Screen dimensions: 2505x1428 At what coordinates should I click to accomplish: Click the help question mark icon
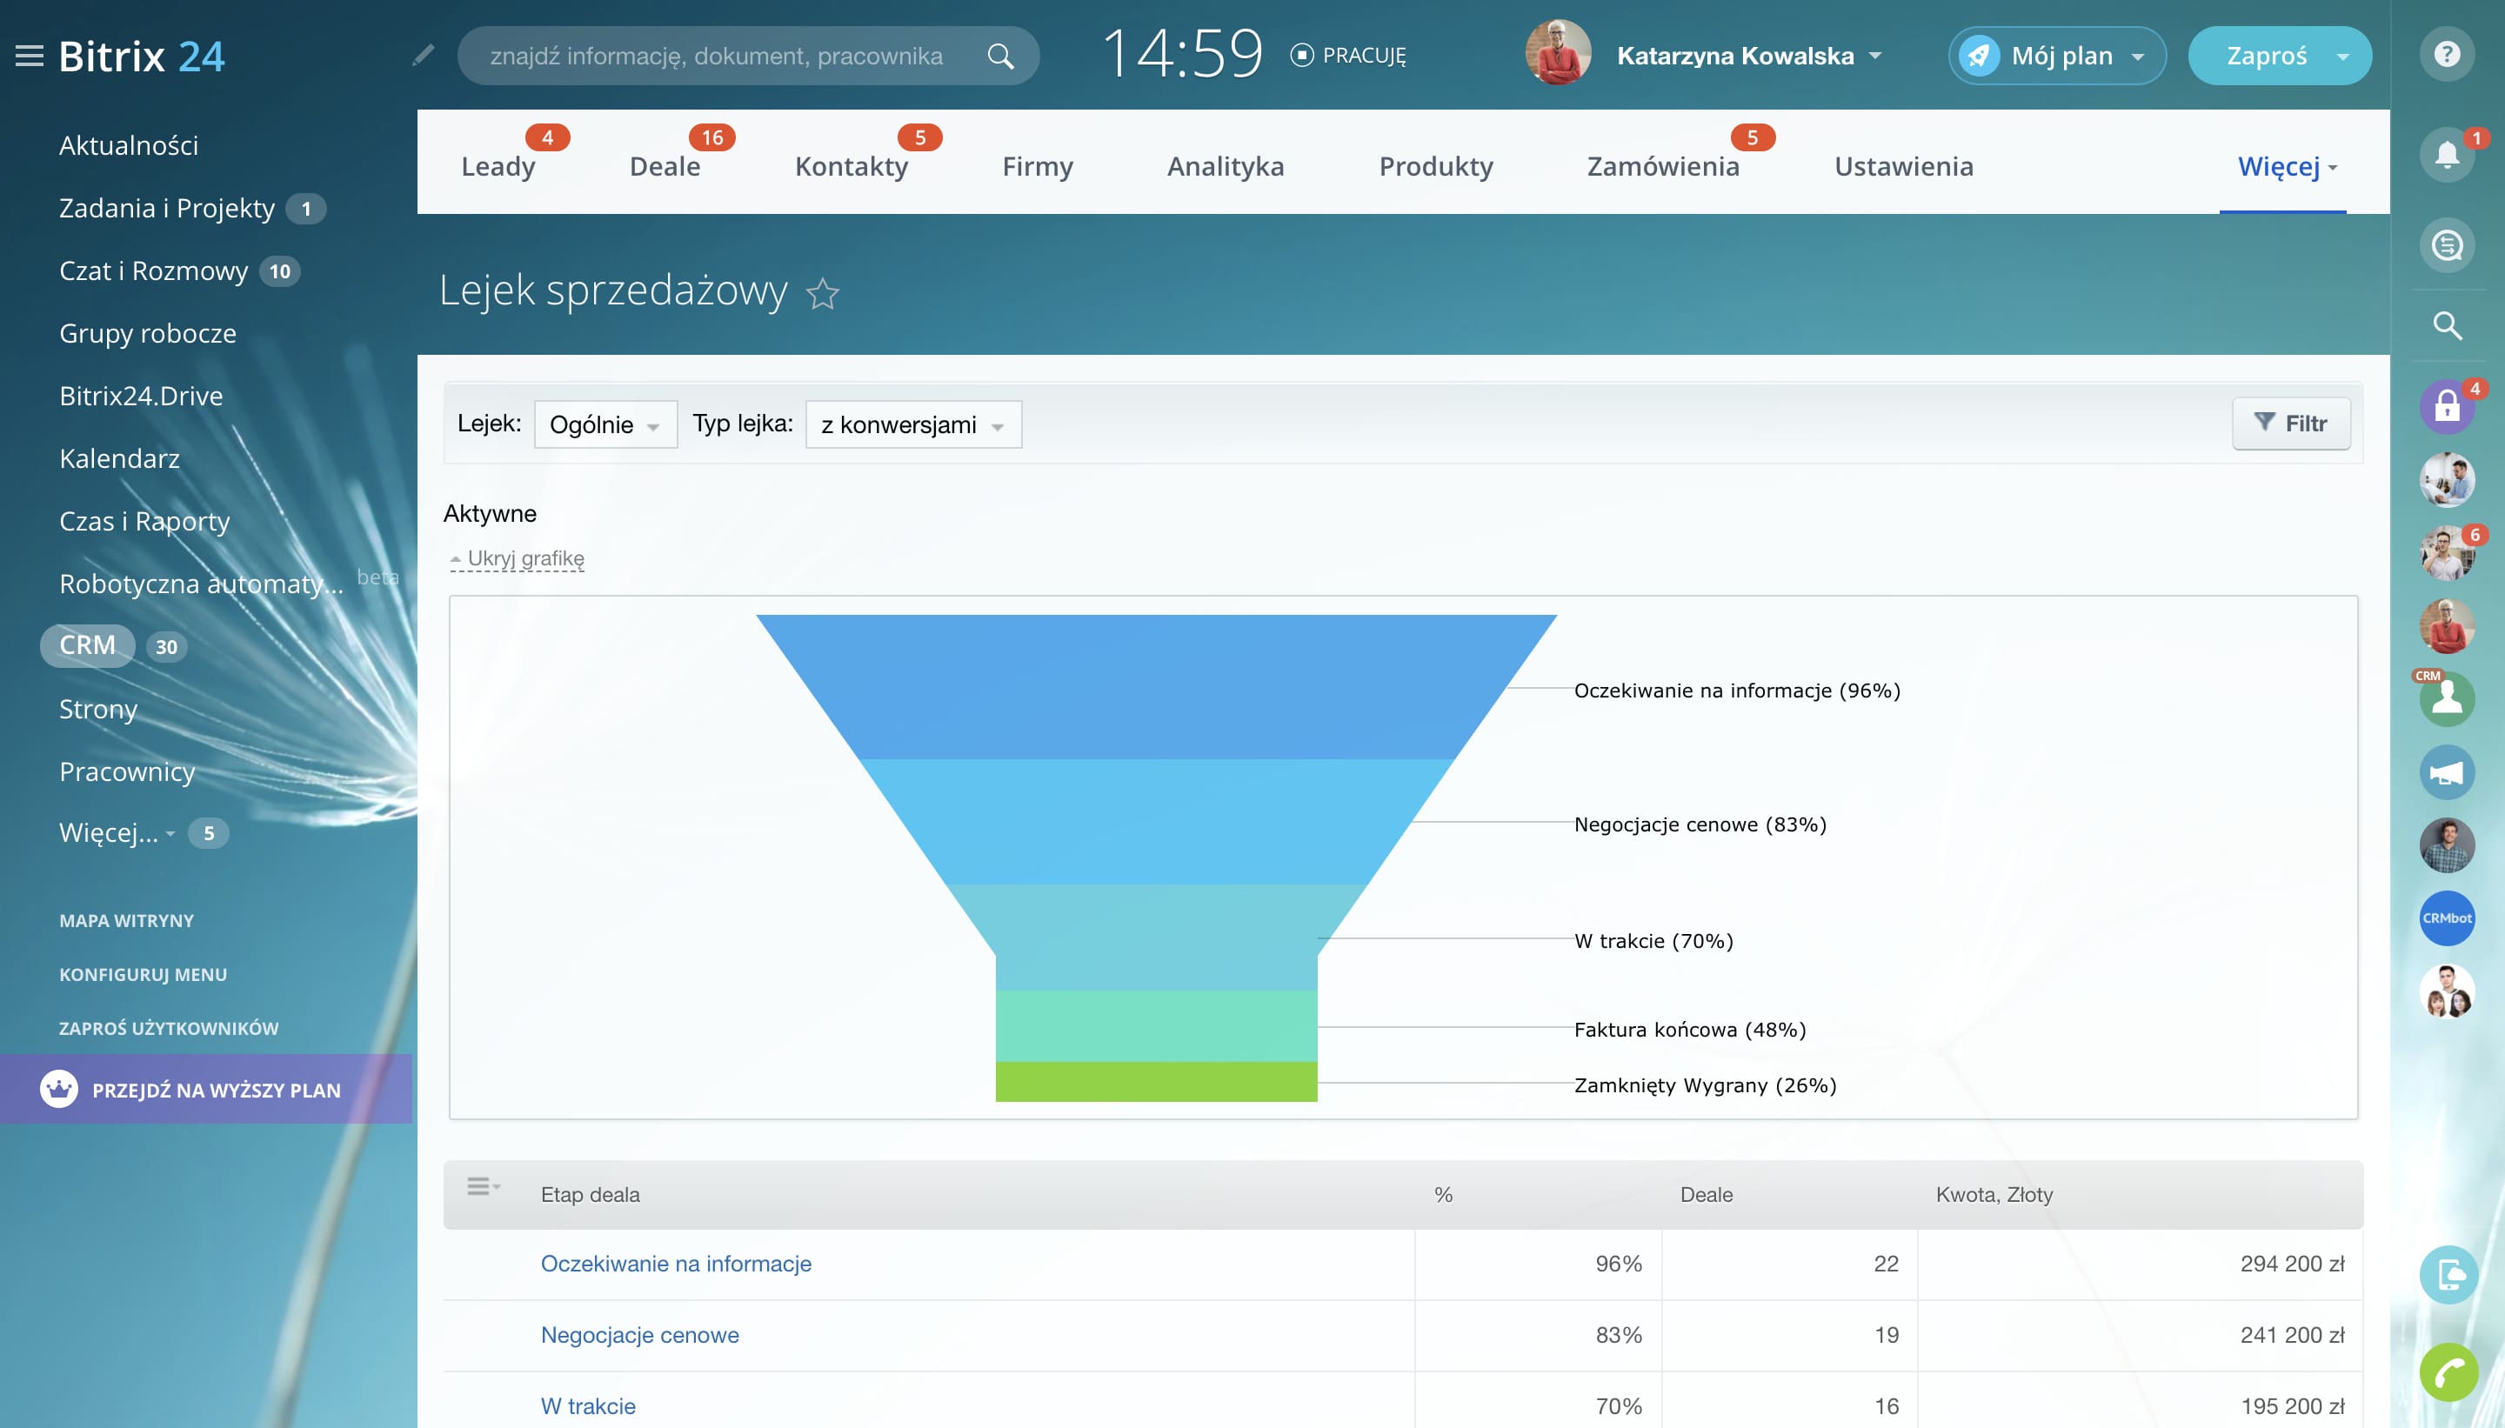tap(2447, 54)
